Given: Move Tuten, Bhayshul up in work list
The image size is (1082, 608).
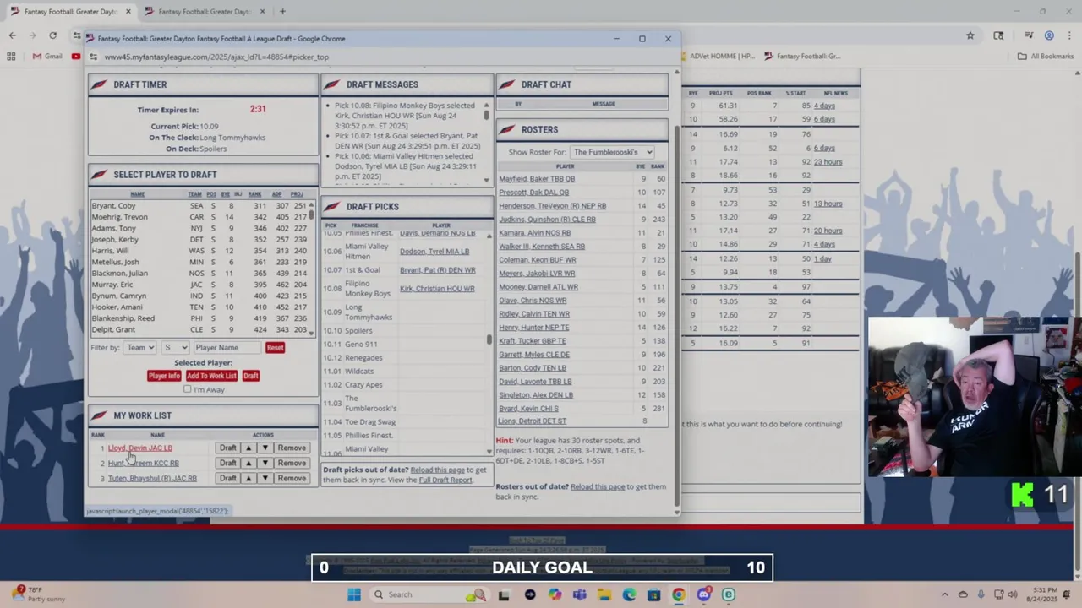Looking at the screenshot, I should [x=249, y=479].
